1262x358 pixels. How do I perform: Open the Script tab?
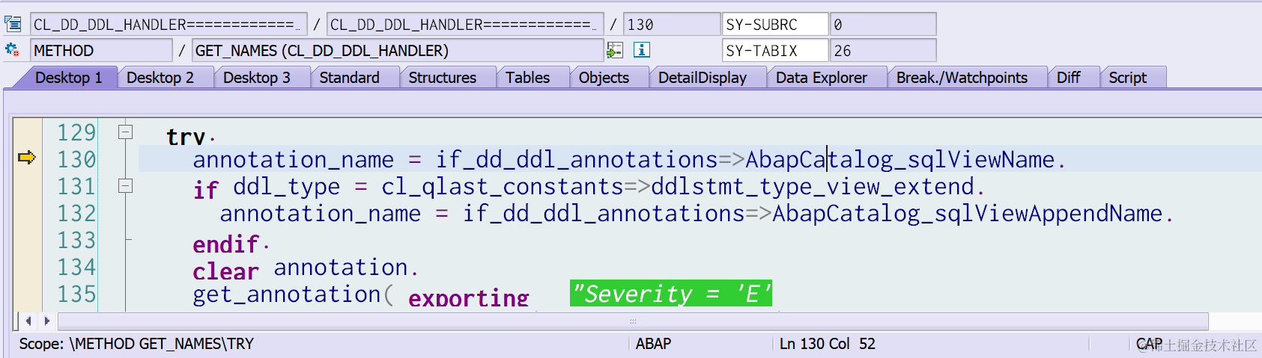click(x=1128, y=78)
